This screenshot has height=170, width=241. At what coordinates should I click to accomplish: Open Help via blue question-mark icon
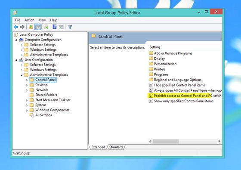(x=54, y=27)
